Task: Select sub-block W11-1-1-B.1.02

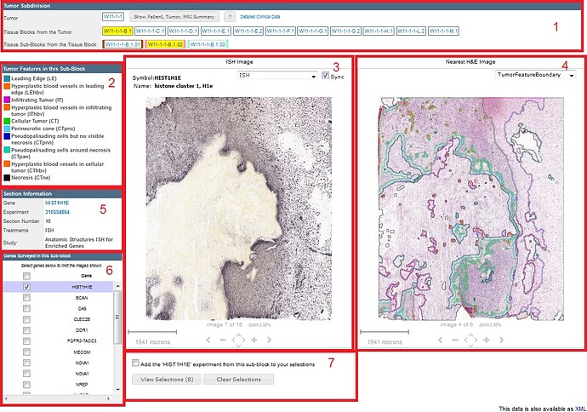Action: (165, 44)
